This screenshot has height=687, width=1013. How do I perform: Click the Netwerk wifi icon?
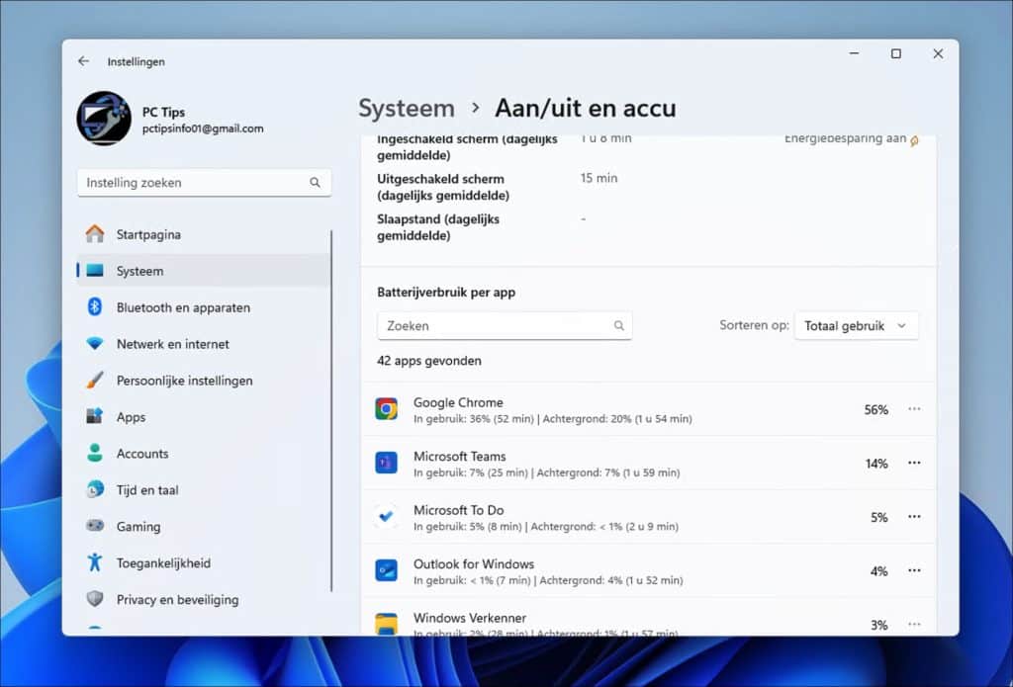(95, 344)
